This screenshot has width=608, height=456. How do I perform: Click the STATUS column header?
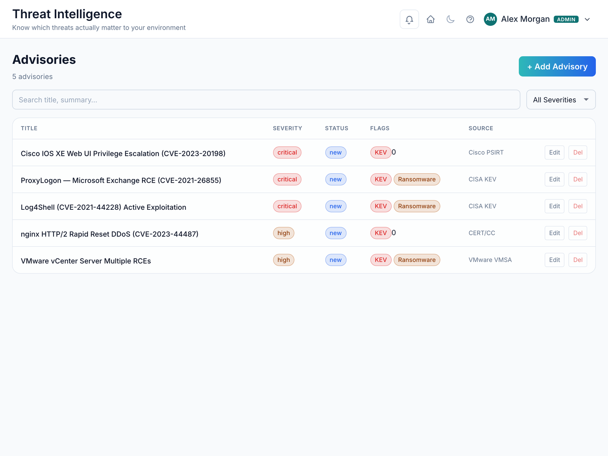click(337, 128)
